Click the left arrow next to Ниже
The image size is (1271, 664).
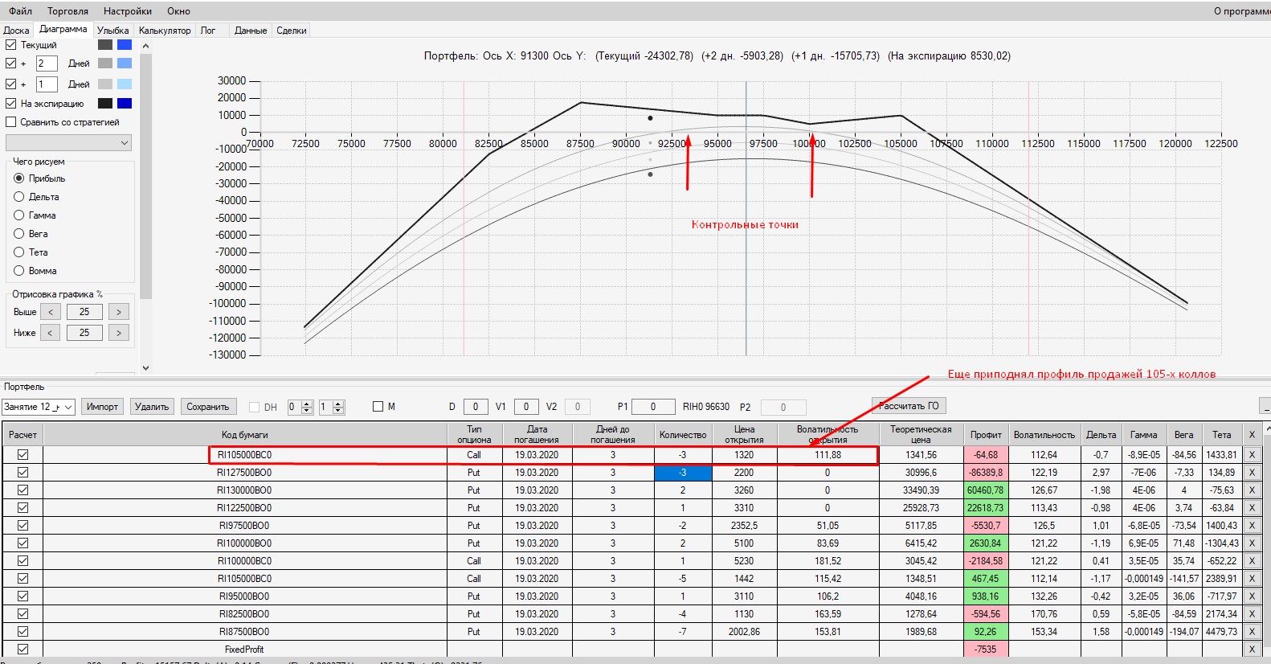(51, 333)
